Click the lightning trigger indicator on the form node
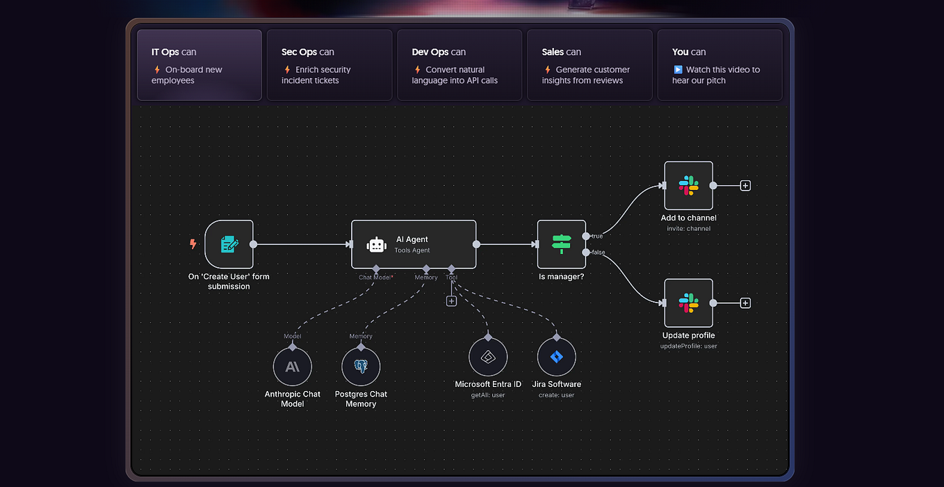The image size is (944, 487). (x=193, y=244)
